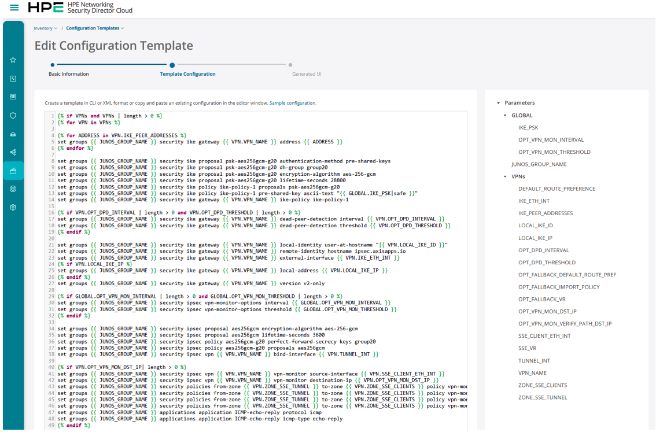Image resolution: width=656 pixels, height=432 pixels.
Task: Select IKE_ETH_INT parameter
Action: (x=534, y=201)
